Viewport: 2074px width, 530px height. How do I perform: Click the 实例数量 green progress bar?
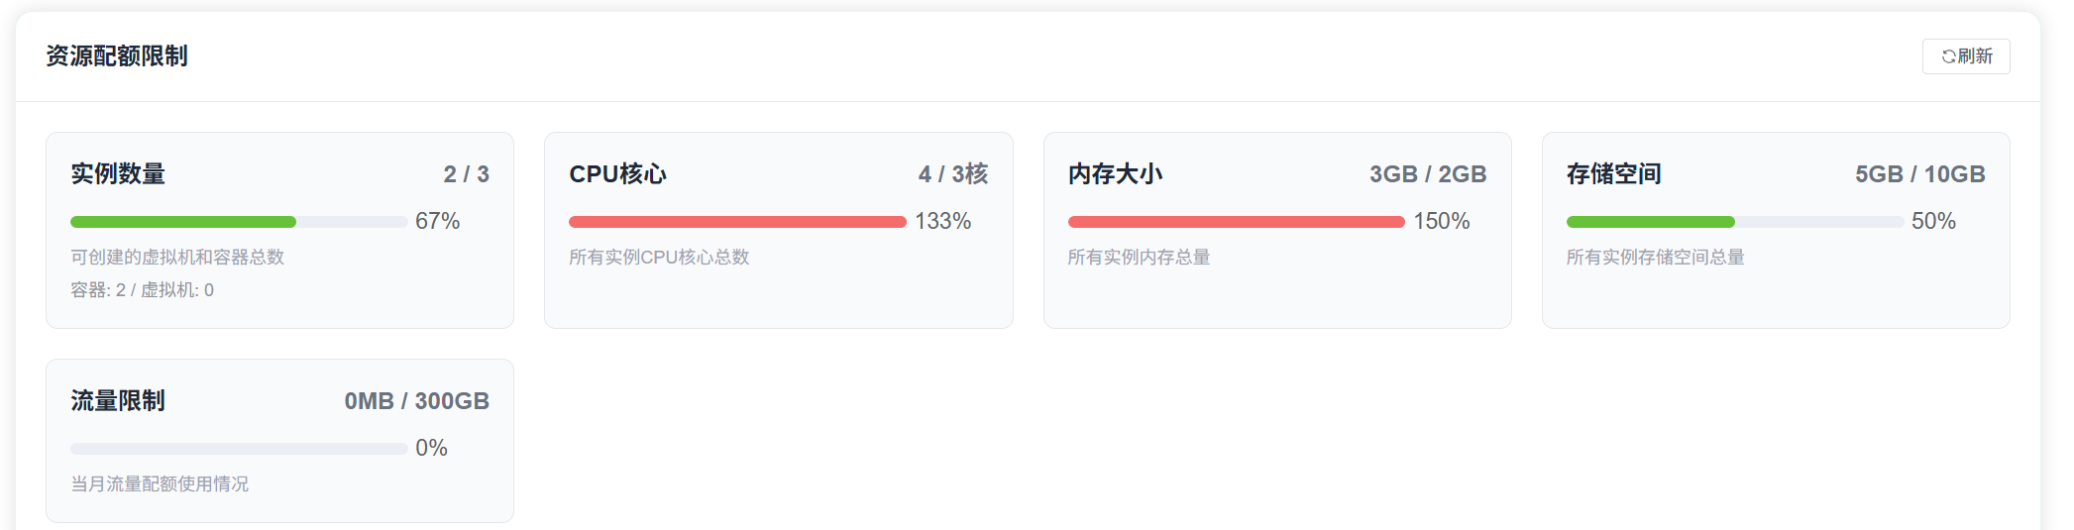pos(183,222)
